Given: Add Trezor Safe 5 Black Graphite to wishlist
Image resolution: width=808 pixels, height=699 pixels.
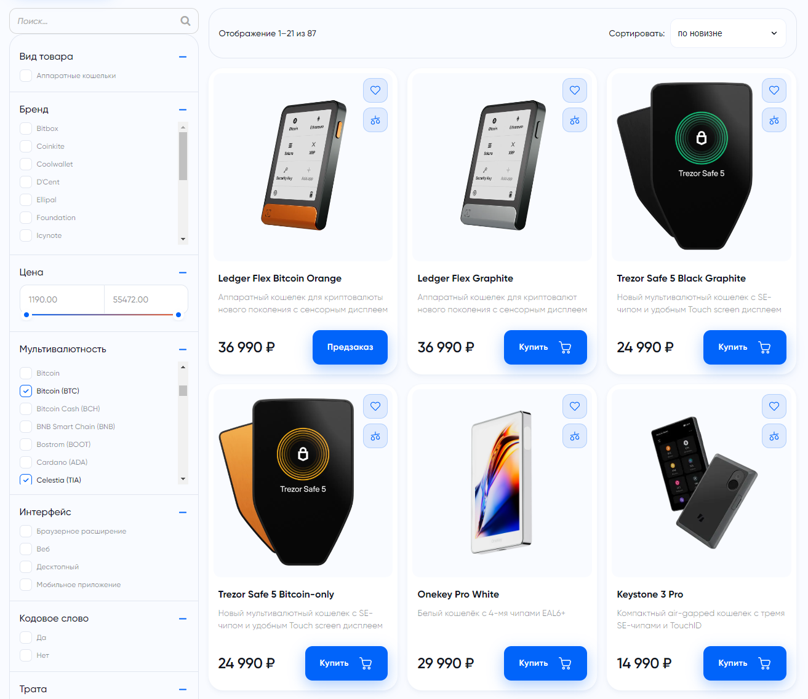Looking at the screenshot, I should [x=774, y=90].
